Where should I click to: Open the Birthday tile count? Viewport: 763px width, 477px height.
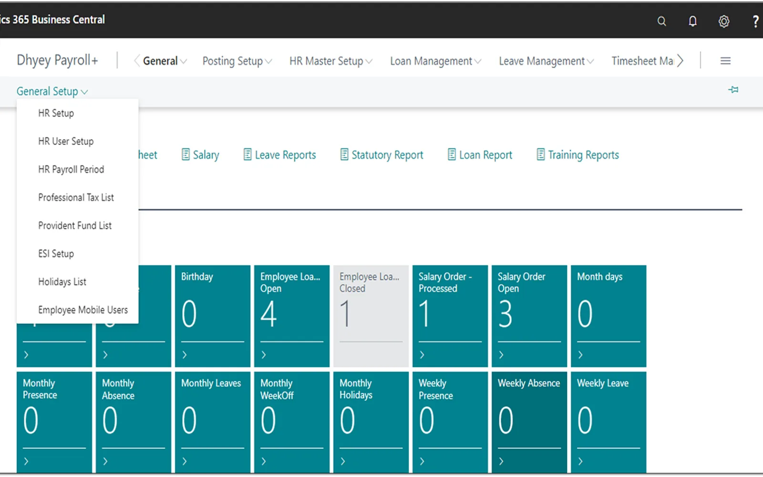point(189,314)
